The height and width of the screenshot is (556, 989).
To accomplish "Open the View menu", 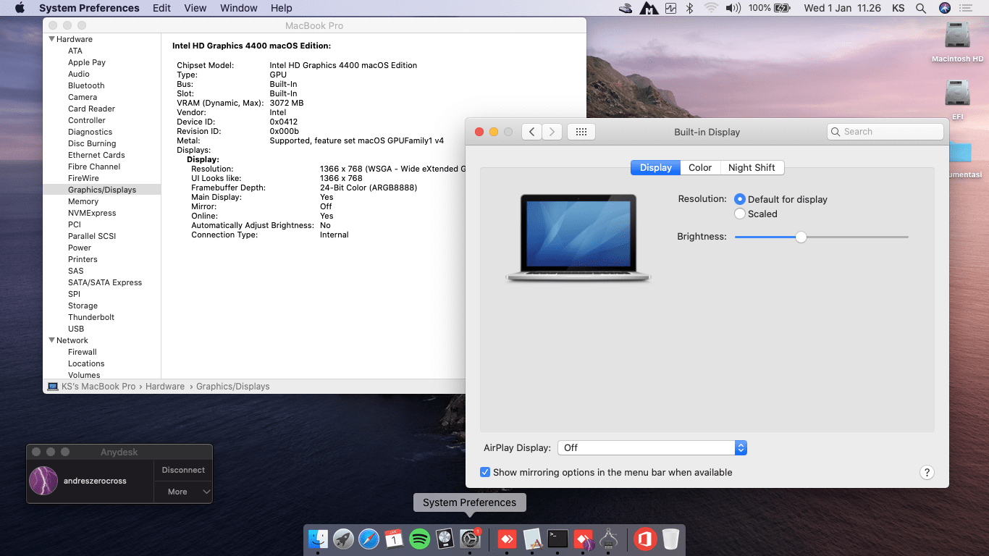I will 195,8.
